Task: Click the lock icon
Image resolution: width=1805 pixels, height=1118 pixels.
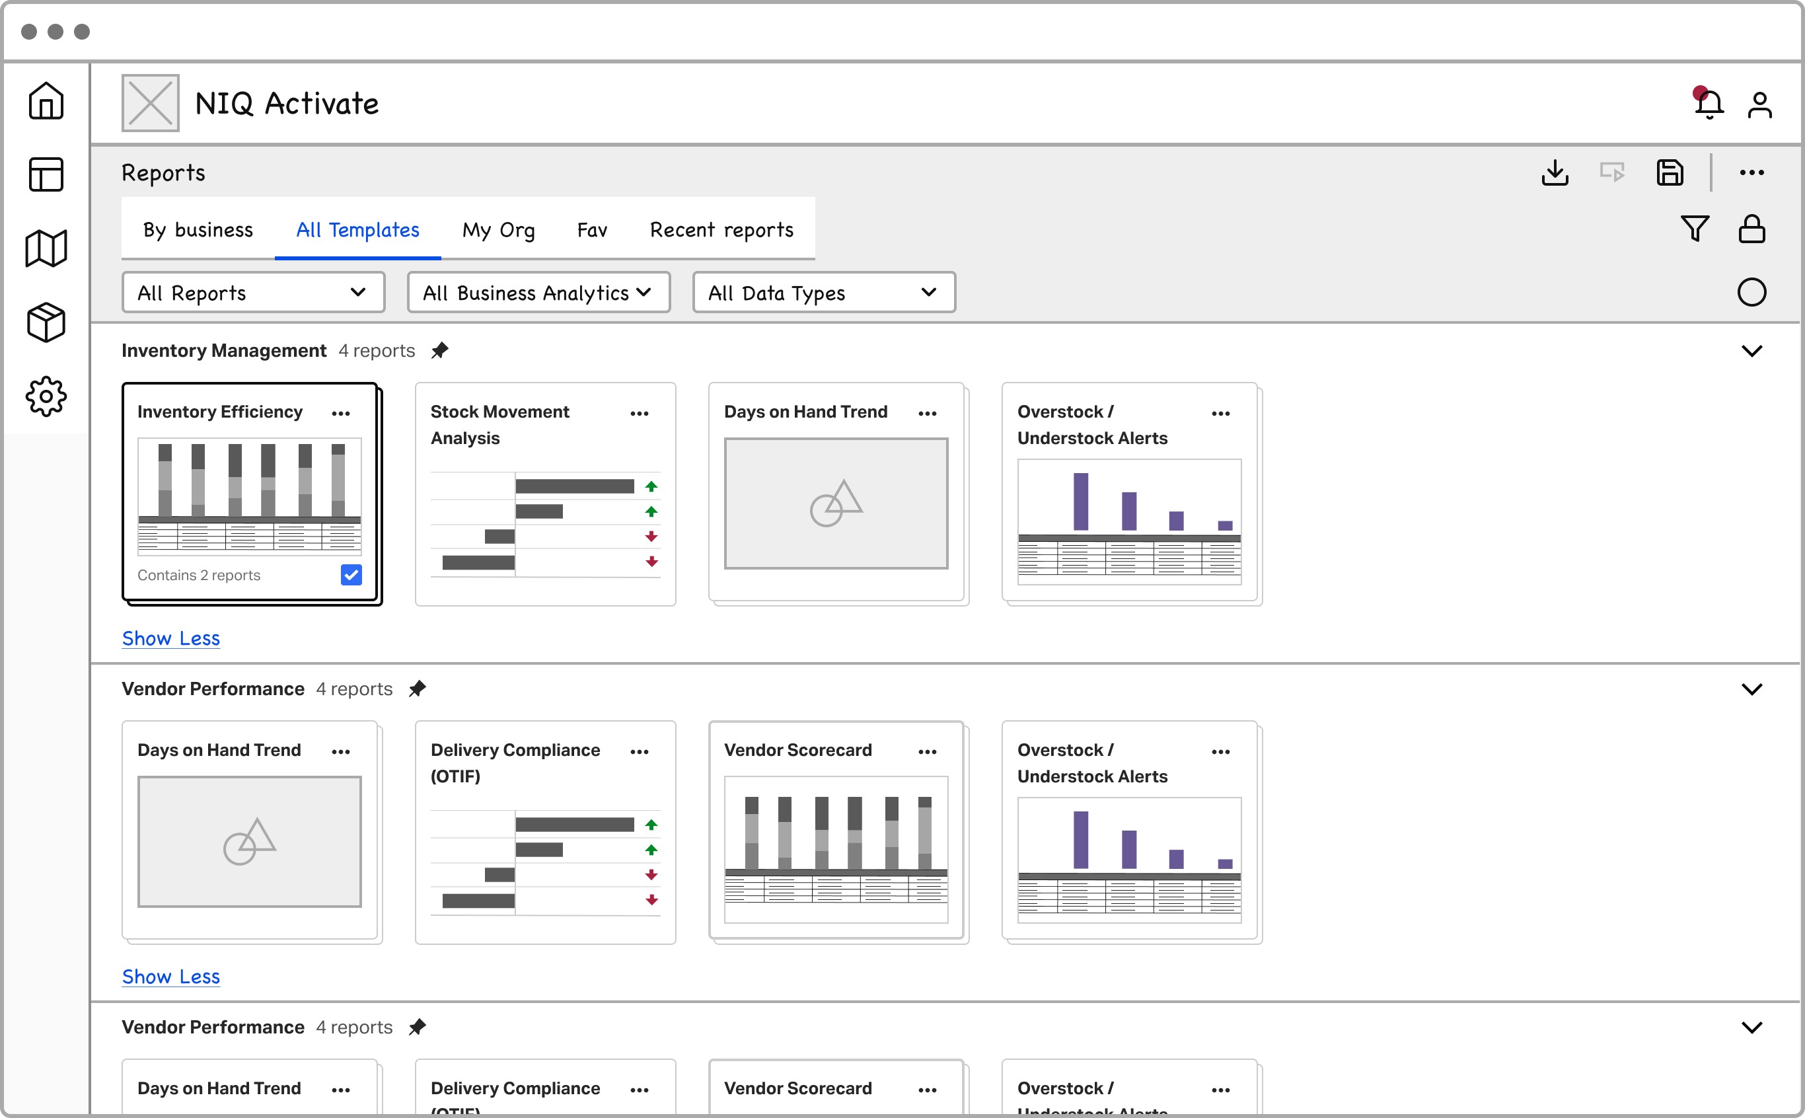Action: pos(1751,229)
